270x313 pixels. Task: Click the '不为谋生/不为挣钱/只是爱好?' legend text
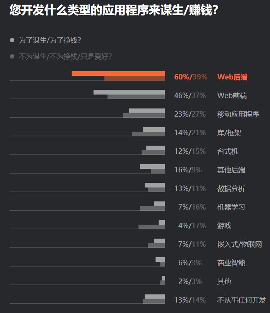(x=65, y=56)
